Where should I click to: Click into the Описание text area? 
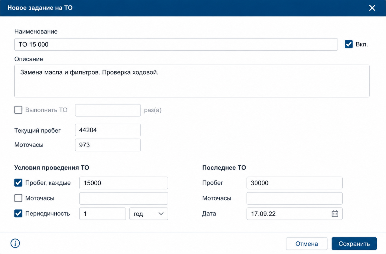point(192,81)
